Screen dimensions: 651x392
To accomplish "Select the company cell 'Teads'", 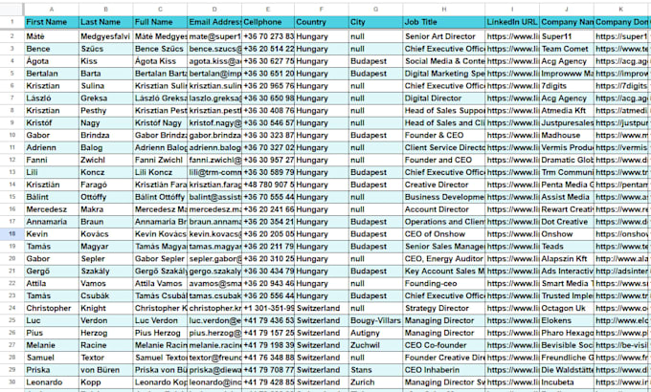I will (x=567, y=247).
